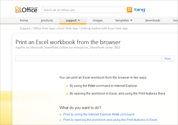Expand the templates menu dropdown arrow
Image resolution: width=178 pixels, height=125 pixels.
[x=131, y=20]
